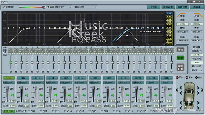Select the CH8 channel tab
The height and width of the screenshot is (115, 205).
109,78
